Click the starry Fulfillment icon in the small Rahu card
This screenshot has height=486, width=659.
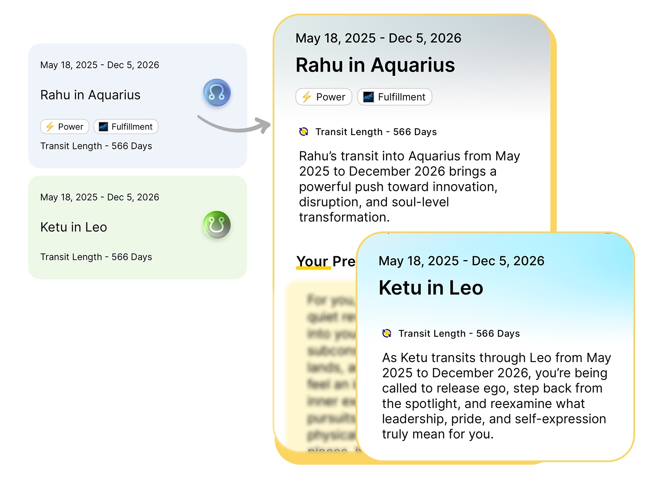[103, 127]
